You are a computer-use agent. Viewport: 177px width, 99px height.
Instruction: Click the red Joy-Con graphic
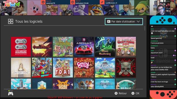point(163,95)
